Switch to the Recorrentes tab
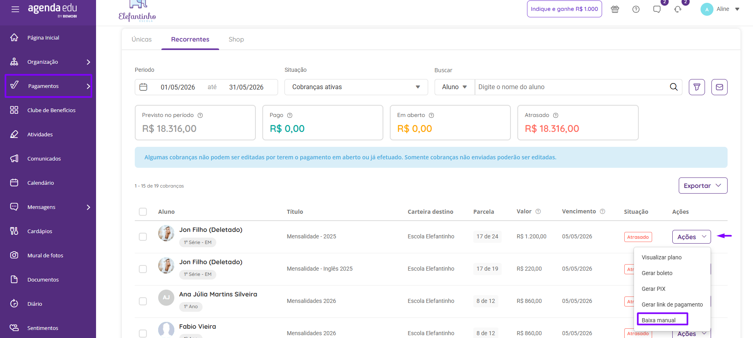 point(190,40)
